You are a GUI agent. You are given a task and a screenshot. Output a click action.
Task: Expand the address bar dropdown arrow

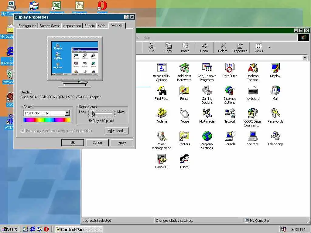tap(305, 58)
